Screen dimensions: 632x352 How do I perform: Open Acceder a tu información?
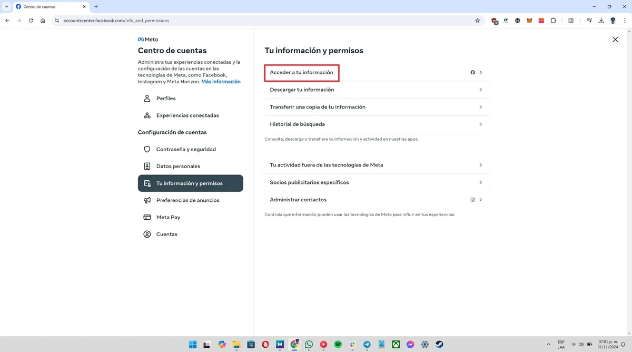coord(301,72)
